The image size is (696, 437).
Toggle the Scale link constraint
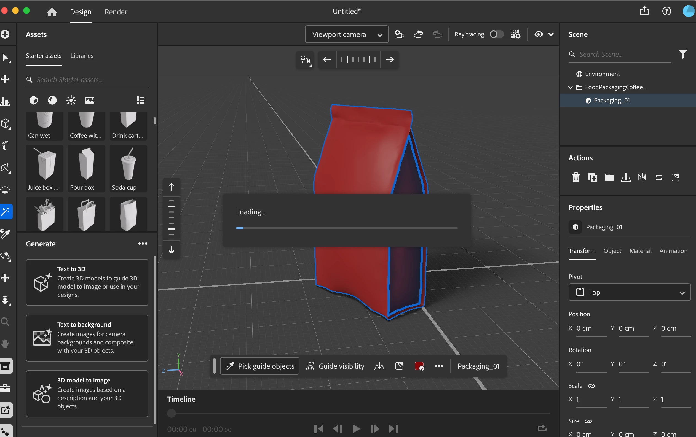(x=591, y=386)
